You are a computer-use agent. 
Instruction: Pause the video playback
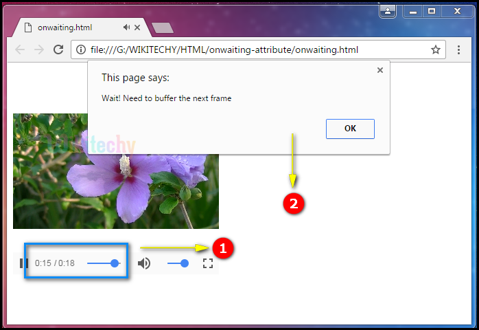23,263
